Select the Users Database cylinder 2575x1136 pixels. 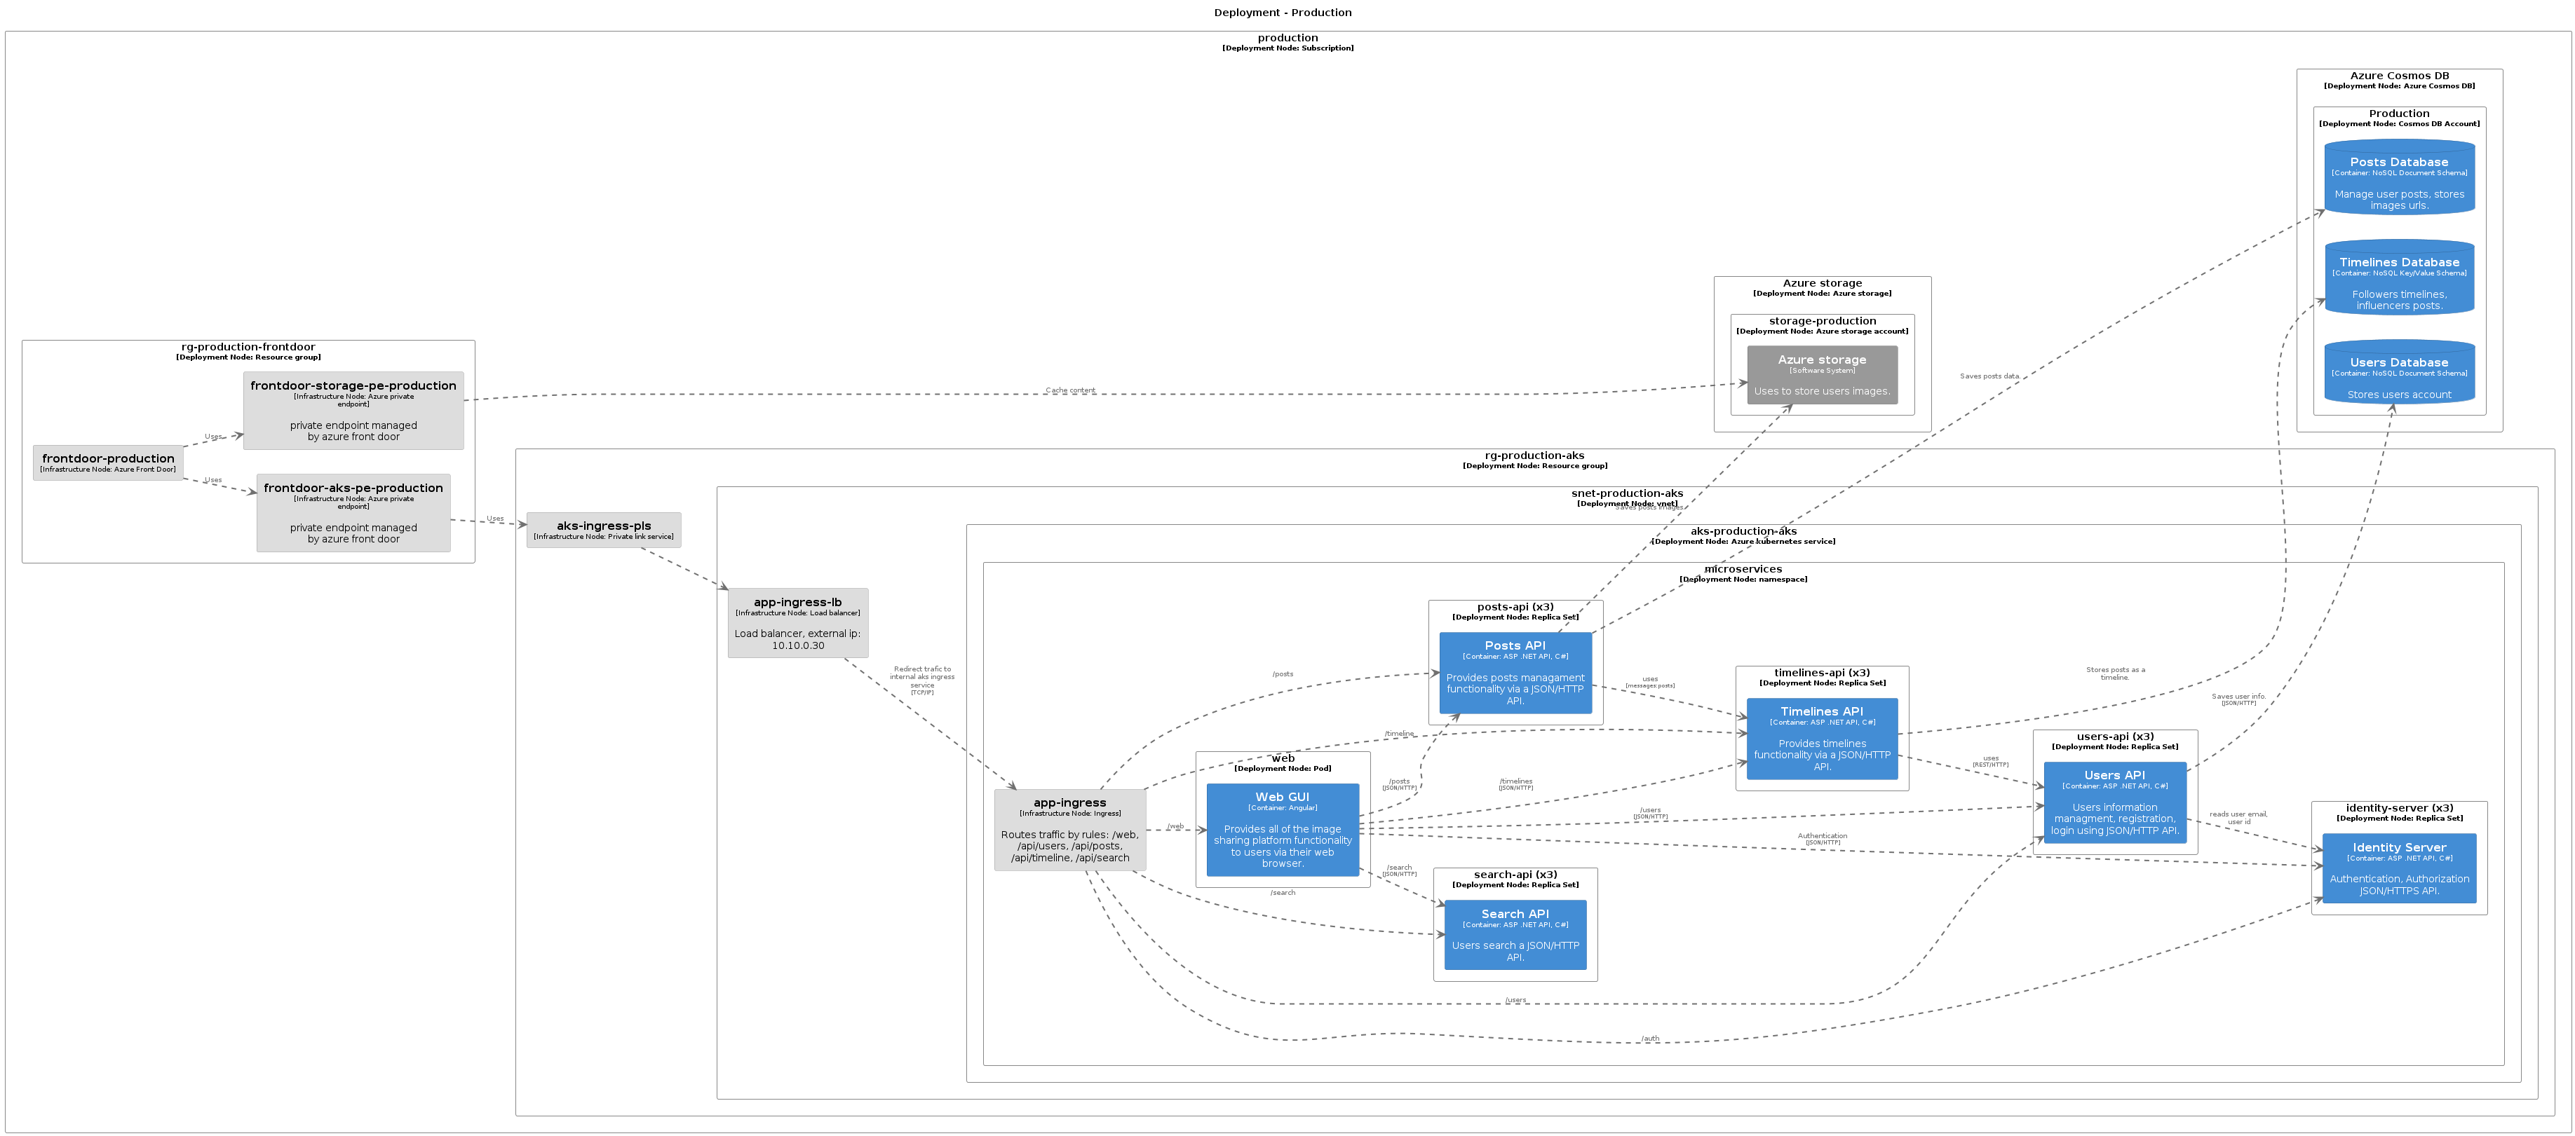[x=2399, y=371]
